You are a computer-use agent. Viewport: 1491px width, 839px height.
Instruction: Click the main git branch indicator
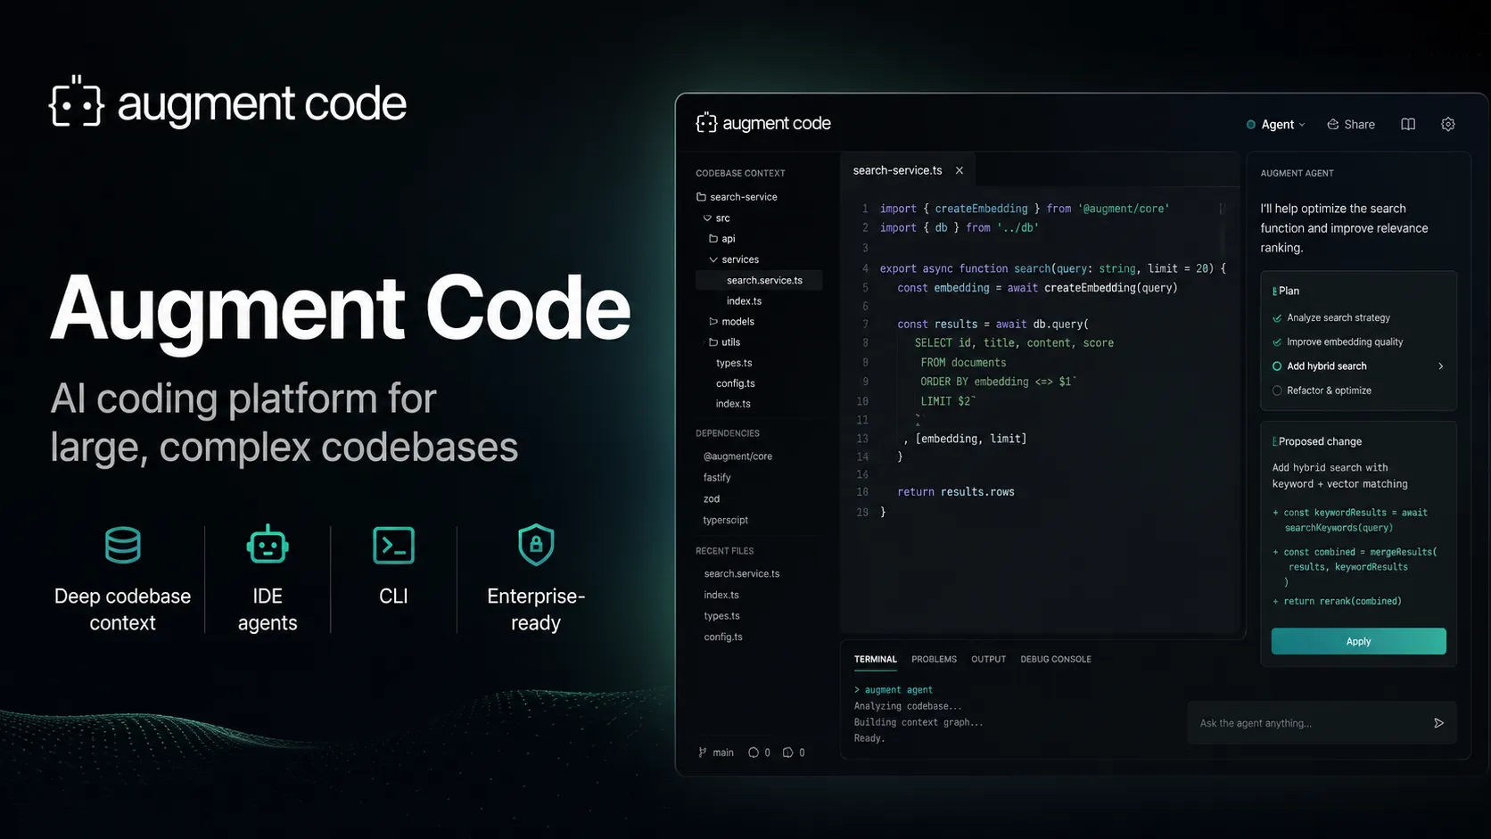pyautogui.click(x=716, y=753)
